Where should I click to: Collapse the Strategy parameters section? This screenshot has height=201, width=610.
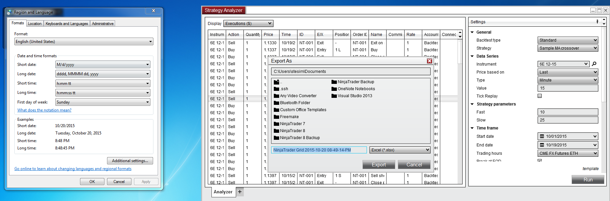472,104
